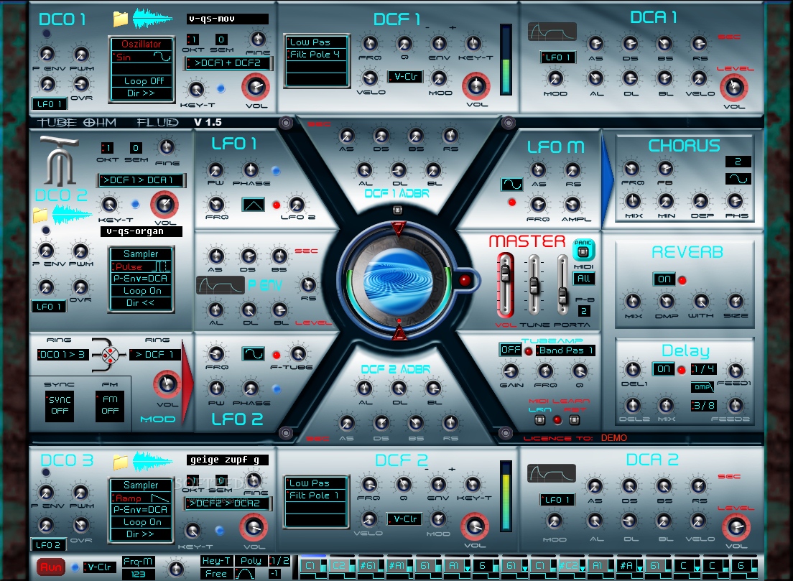This screenshot has height=581, width=793.
Task: Click the Delay DMP button
Action: [x=702, y=387]
